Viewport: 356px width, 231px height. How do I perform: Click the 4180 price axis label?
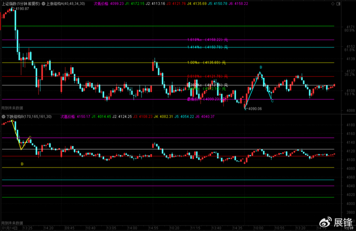[x=350, y=125]
